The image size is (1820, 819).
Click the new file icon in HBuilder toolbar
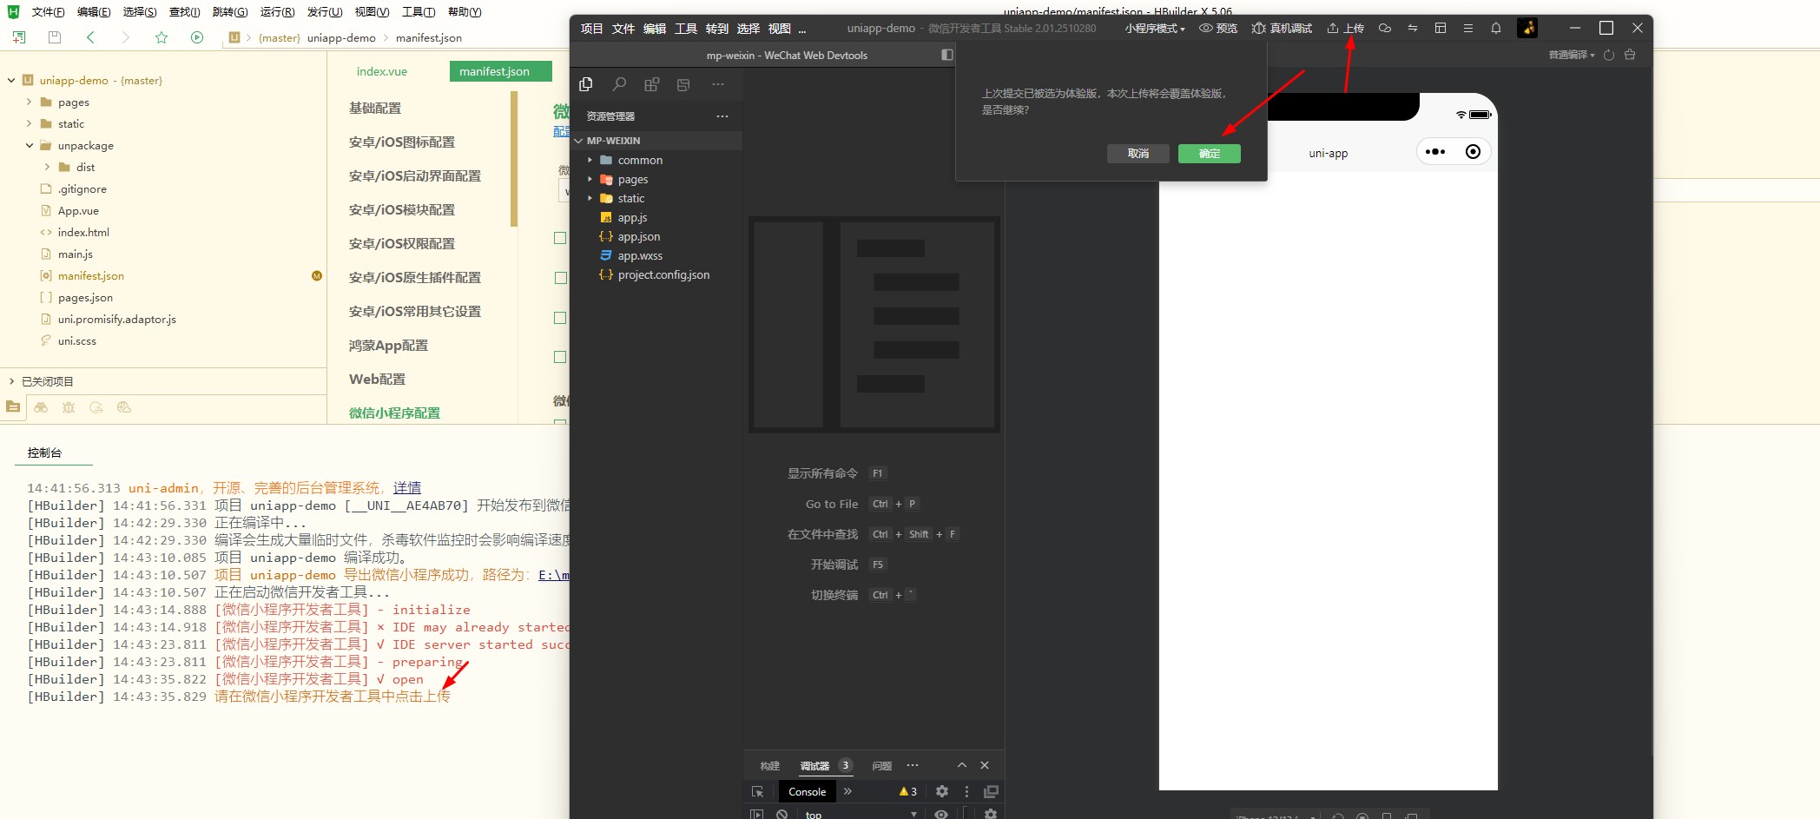pyautogui.click(x=19, y=37)
